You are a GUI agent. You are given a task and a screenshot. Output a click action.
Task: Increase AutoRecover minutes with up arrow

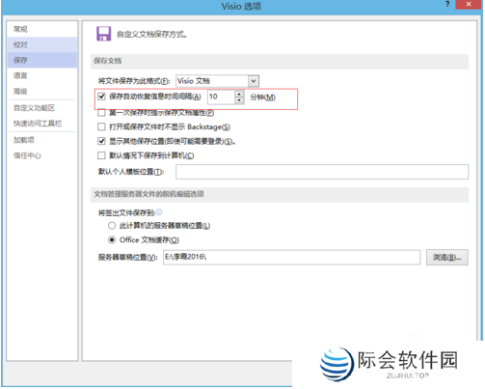pos(239,94)
